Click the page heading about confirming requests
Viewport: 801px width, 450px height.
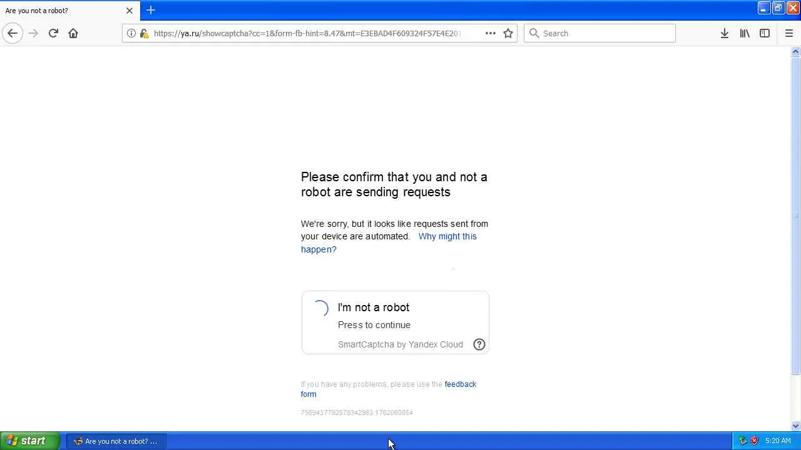394,184
